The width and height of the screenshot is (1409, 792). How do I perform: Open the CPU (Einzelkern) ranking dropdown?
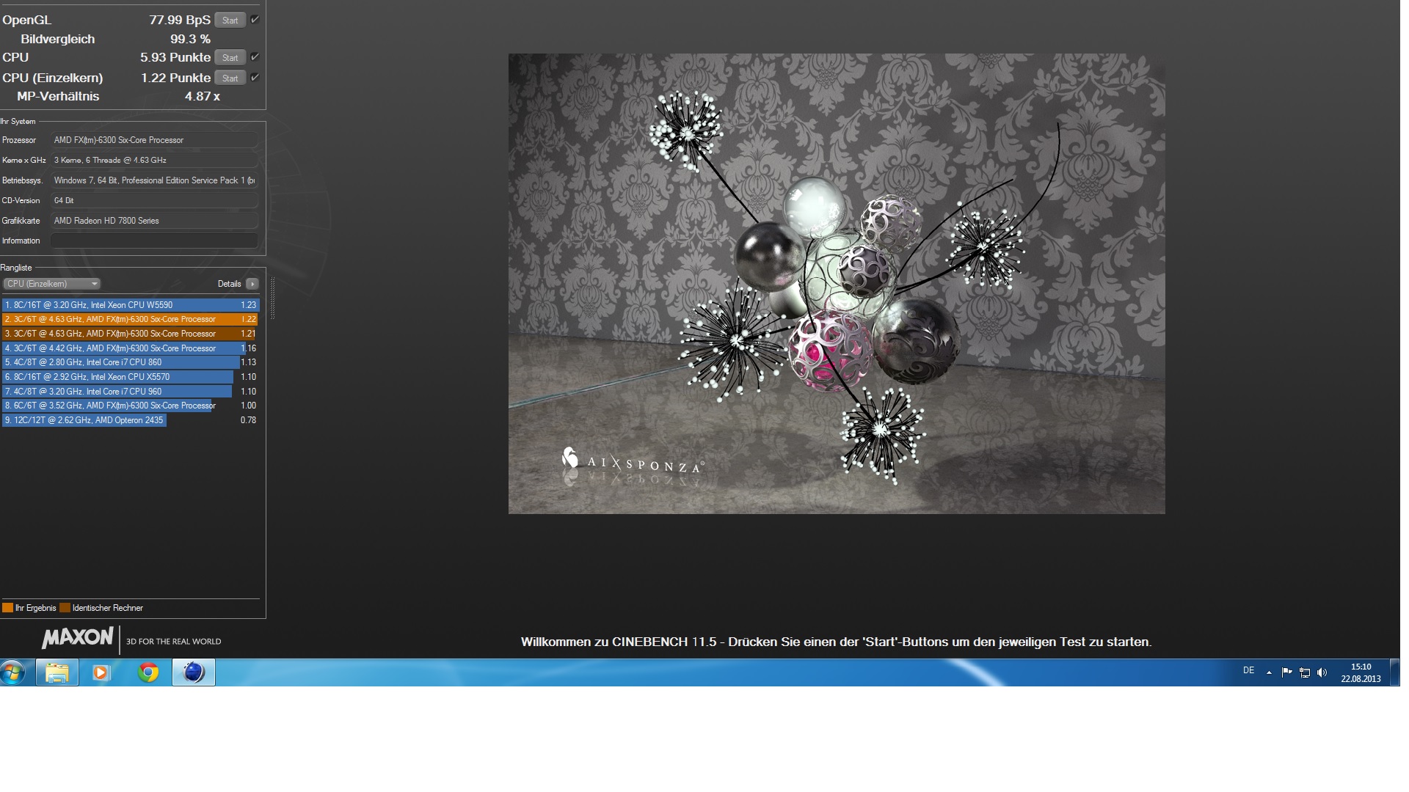tap(52, 284)
